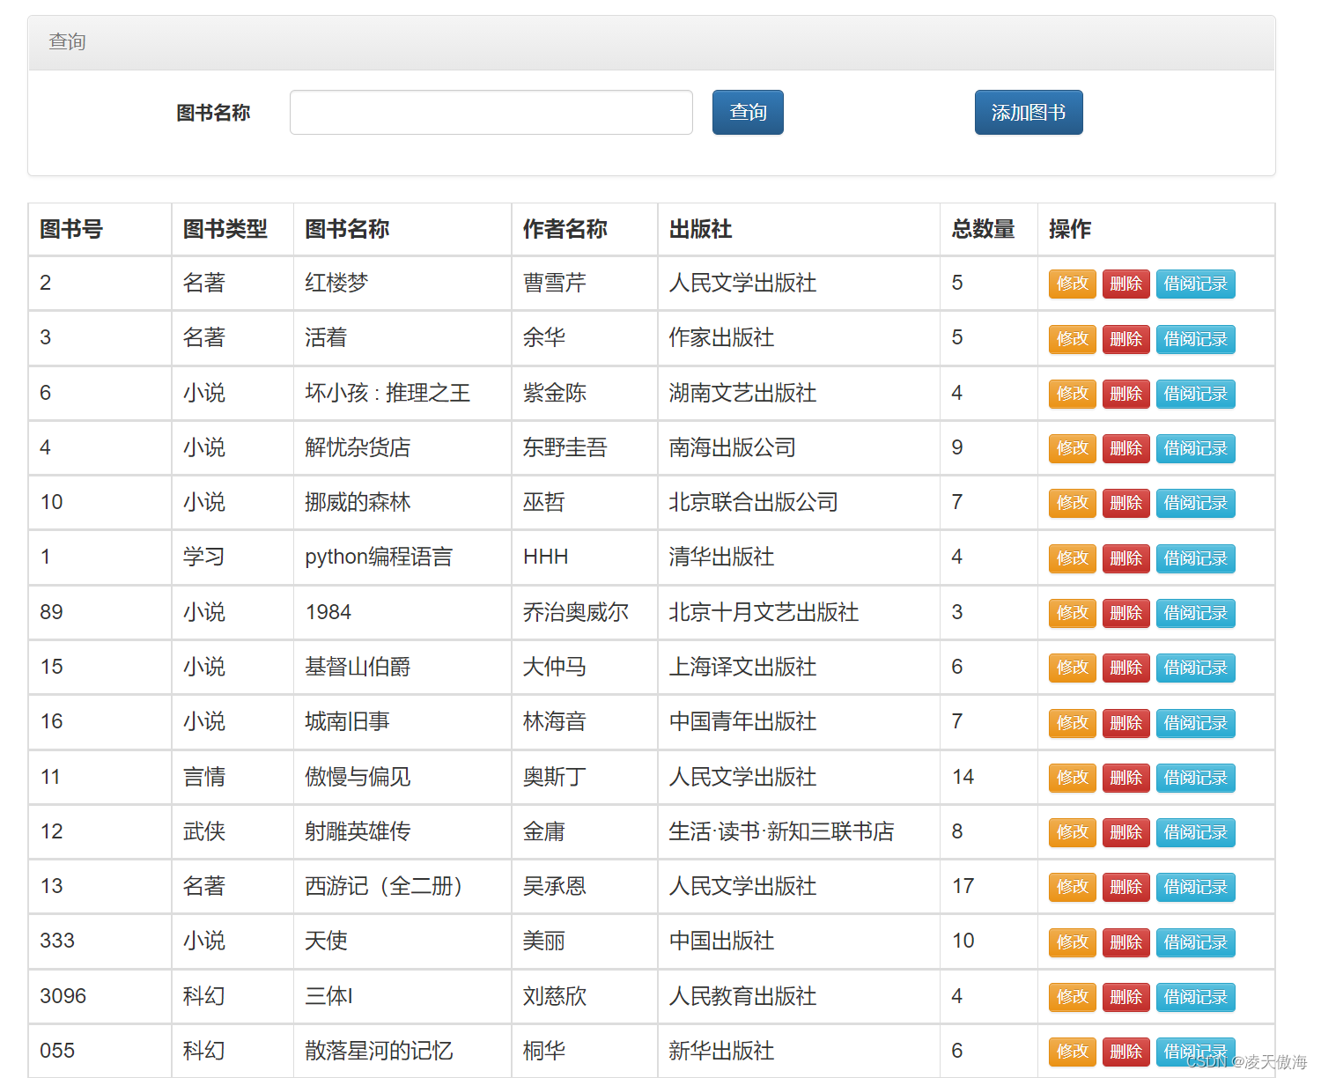Image resolution: width=1321 pixels, height=1078 pixels.
Task: Modify the 散落星河的记忆 book
Action: (x=1073, y=1052)
